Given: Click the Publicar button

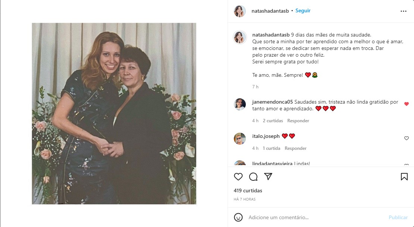Looking at the screenshot, I should pyautogui.click(x=398, y=217).
